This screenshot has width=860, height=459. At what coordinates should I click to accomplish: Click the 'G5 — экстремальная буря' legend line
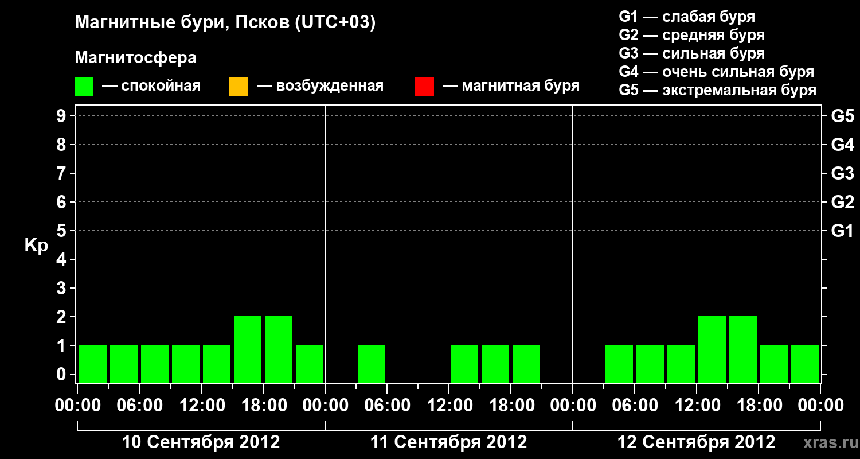tap(717, 90)
